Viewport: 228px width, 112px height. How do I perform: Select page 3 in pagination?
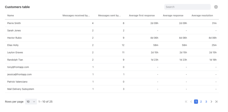click(206, 102)
